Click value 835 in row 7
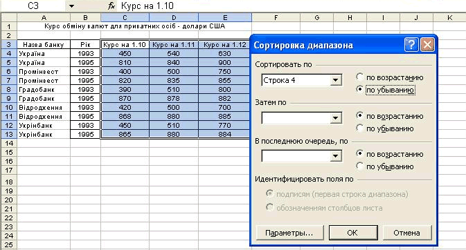 [174, 80]
